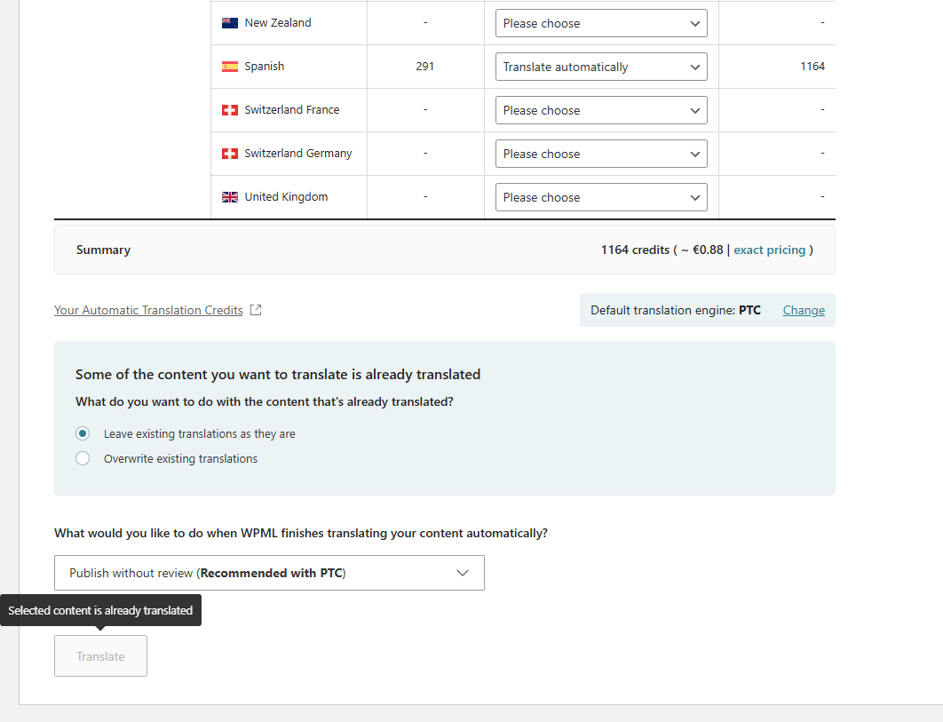Click Spanish row credits value '1164'

point(812,67)
